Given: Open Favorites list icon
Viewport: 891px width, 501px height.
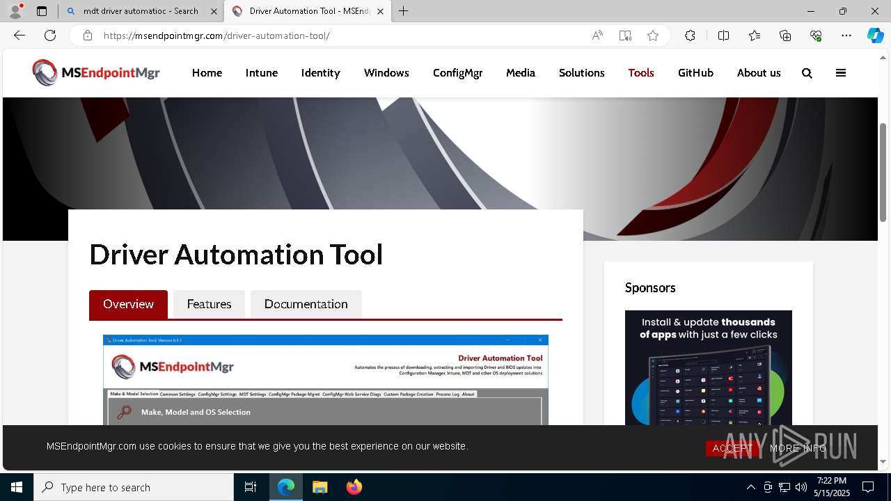Looking at the screenshot, I should 755,35.
